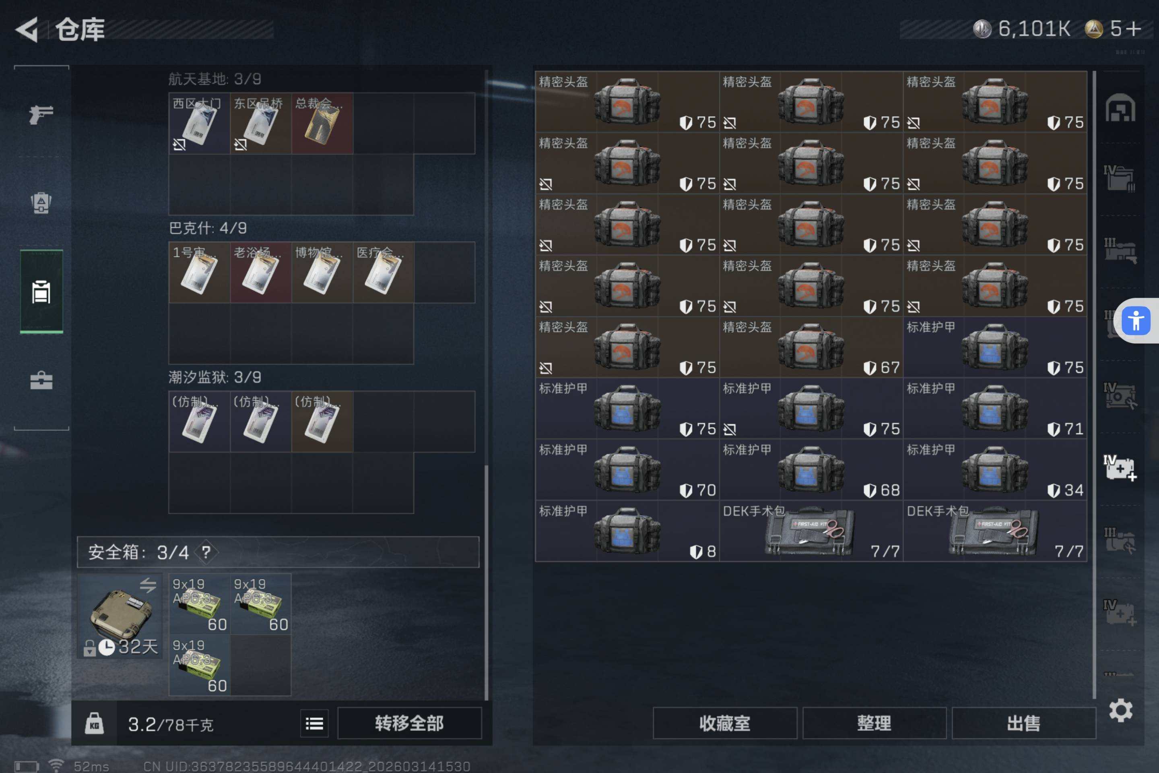
Task: Click the 转移全部 button
Action: (x=409, y=723)
